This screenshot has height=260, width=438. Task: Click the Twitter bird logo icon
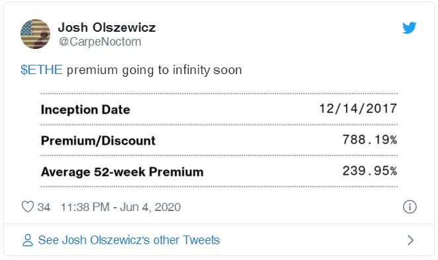point(410,28)
